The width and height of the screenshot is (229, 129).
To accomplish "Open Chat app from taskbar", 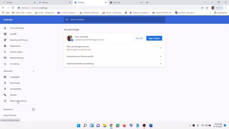I will (x=98, y=125).
